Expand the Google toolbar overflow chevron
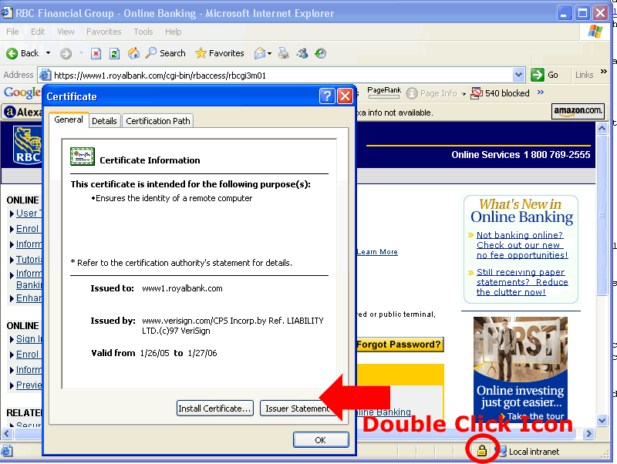Viewport: 617px width, 464px height. point(541,92)
